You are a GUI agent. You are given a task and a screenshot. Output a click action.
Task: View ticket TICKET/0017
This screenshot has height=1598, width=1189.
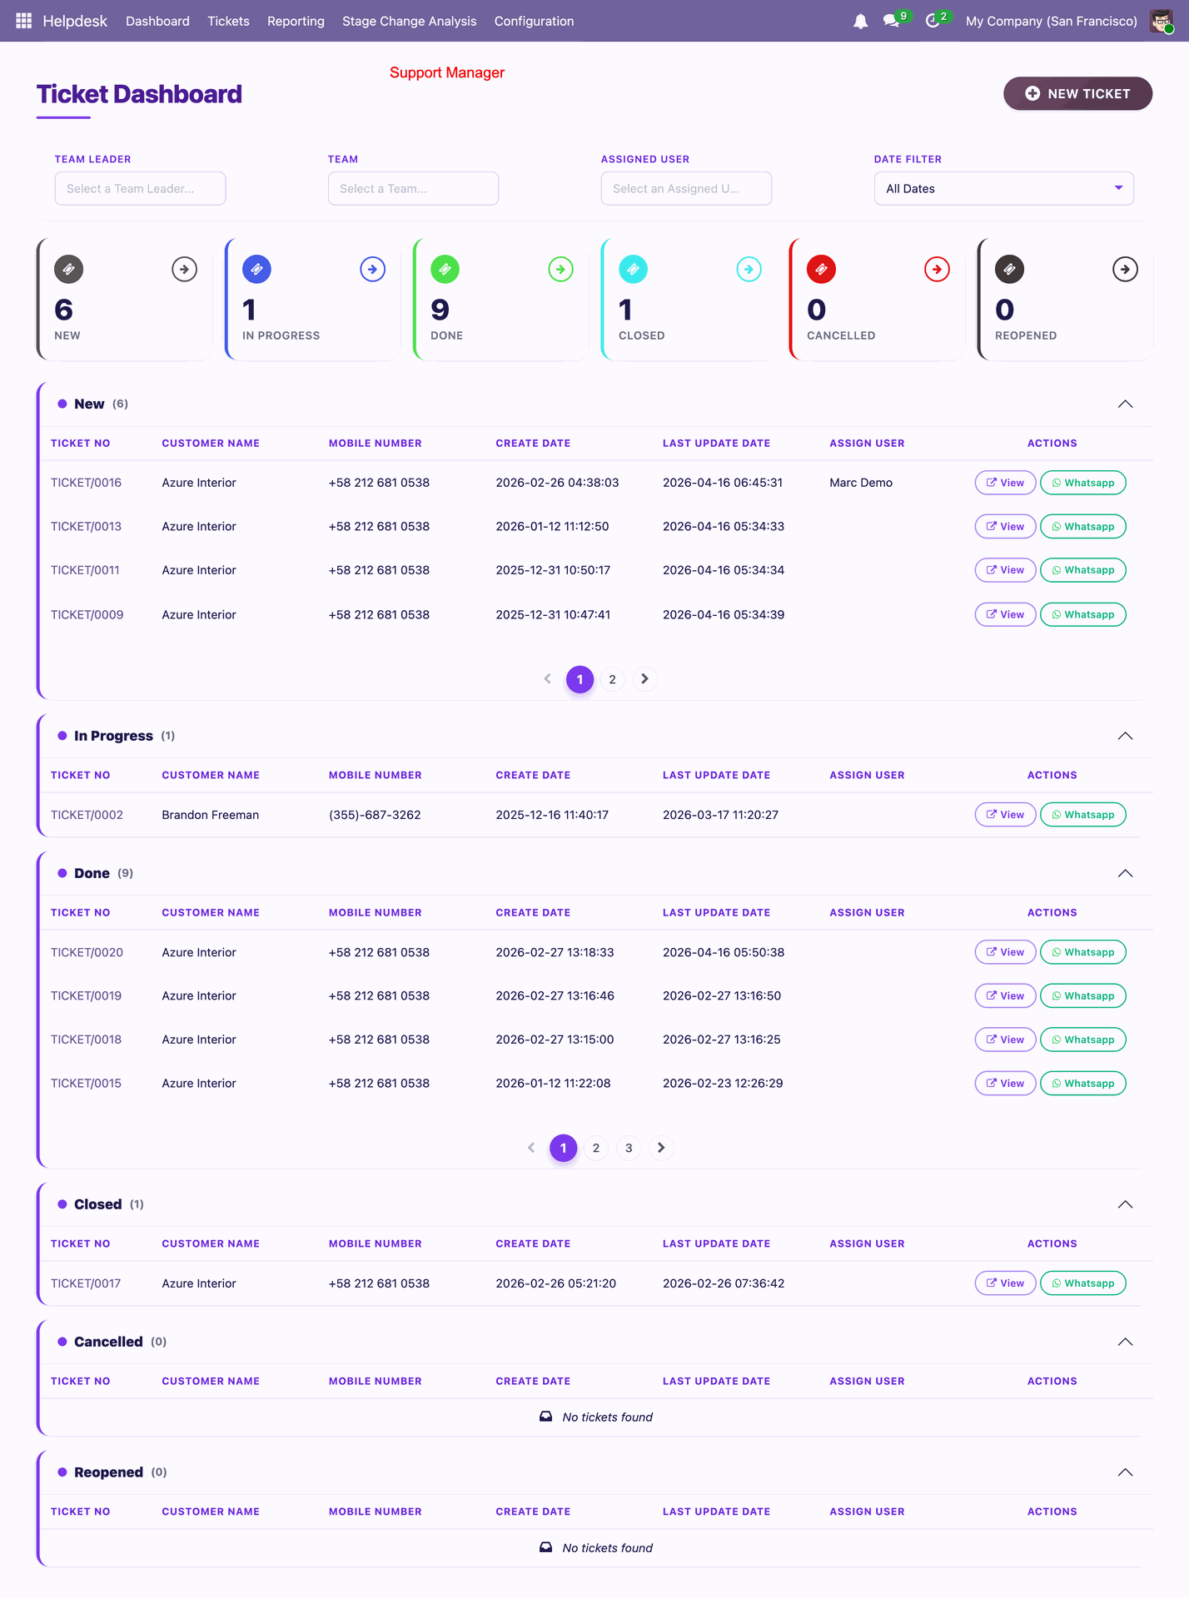tap(1005, 1283)
